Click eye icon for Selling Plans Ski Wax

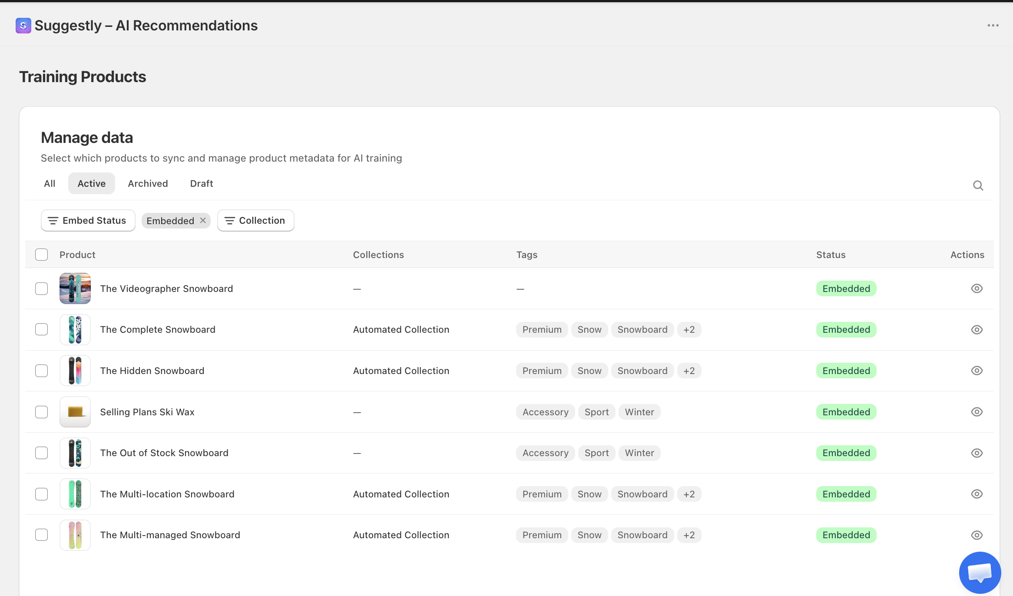tap(977, 412)
